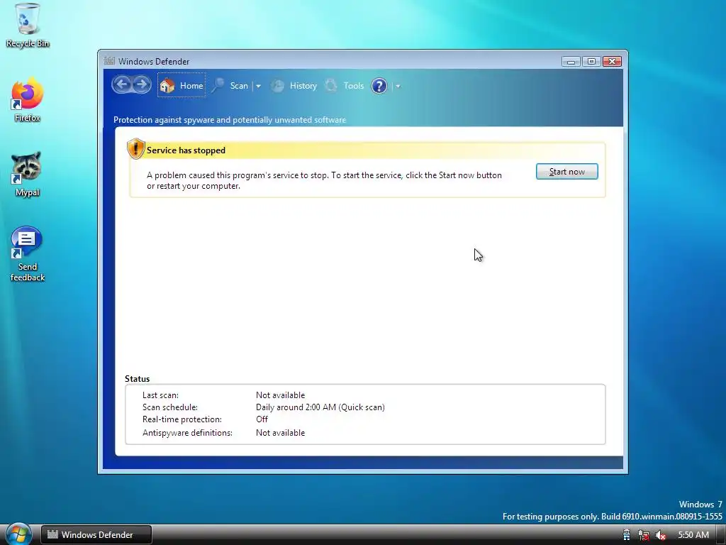Select the Send feedback desktop shortcut
726x545 pixels.
28,254
